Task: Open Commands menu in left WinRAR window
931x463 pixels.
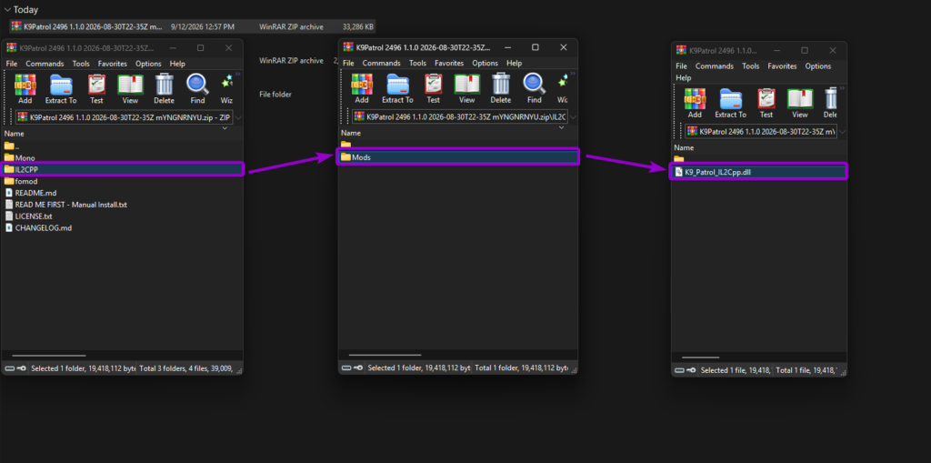Action: click(x=45, y=64)
